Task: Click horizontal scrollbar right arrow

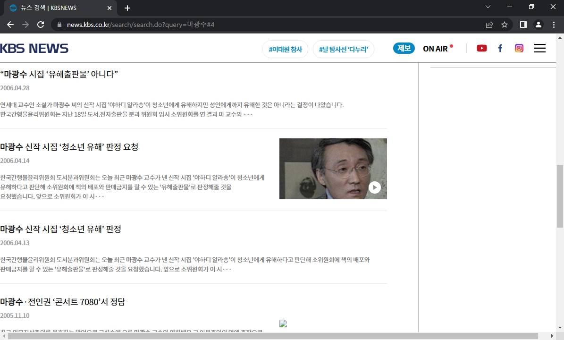Action: pyautogui.click(x=552, y=336)
